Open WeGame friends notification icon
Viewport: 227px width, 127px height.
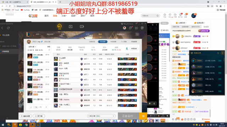pos(131,28)
